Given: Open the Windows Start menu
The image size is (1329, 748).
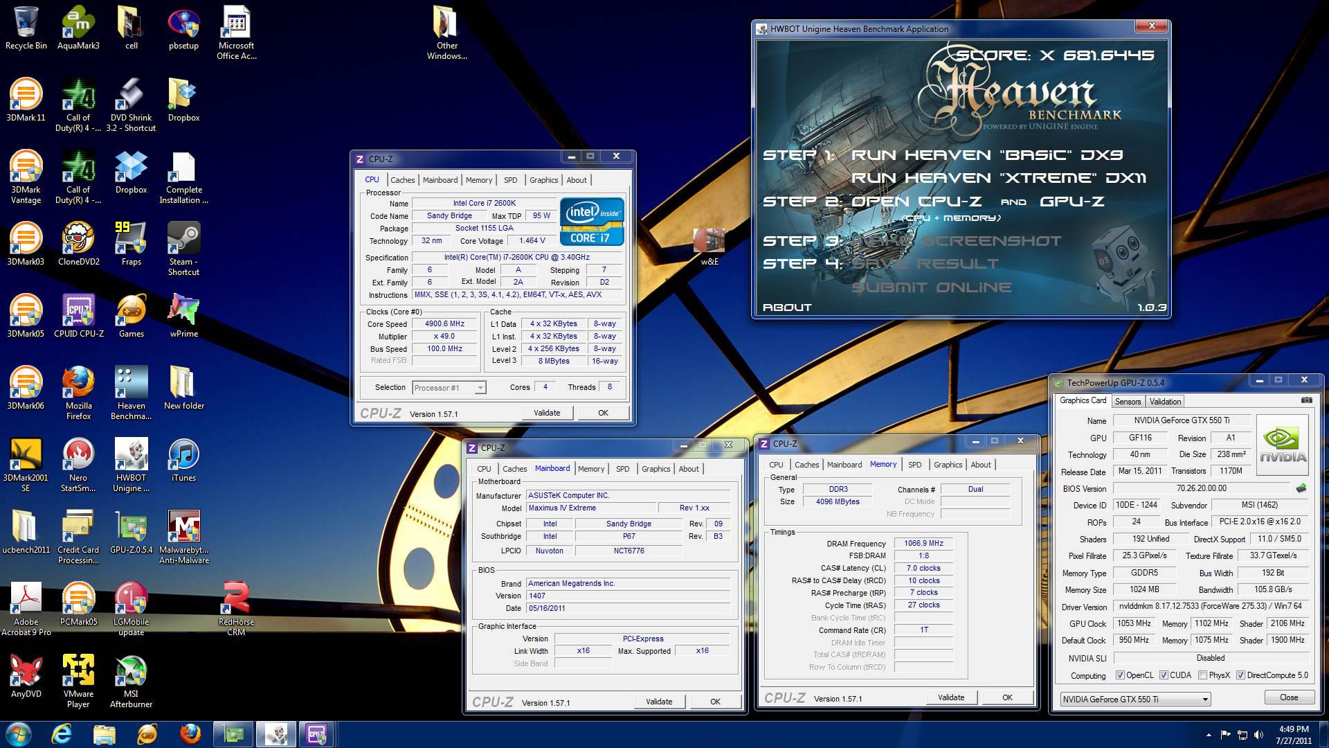Looking at the screenshot, I should (19, 734).
